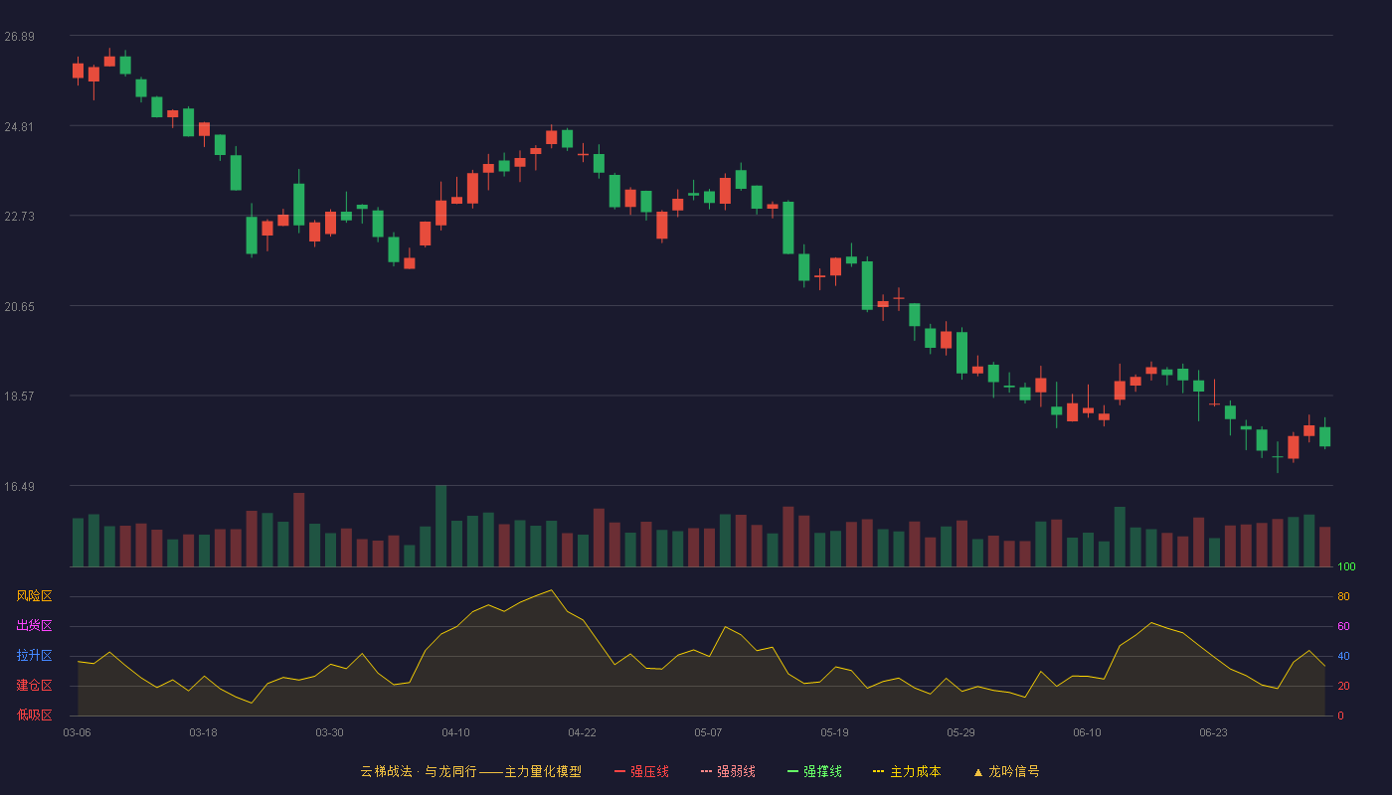
Task: Click the 18.57 price axis label
Action: (19, 396)
